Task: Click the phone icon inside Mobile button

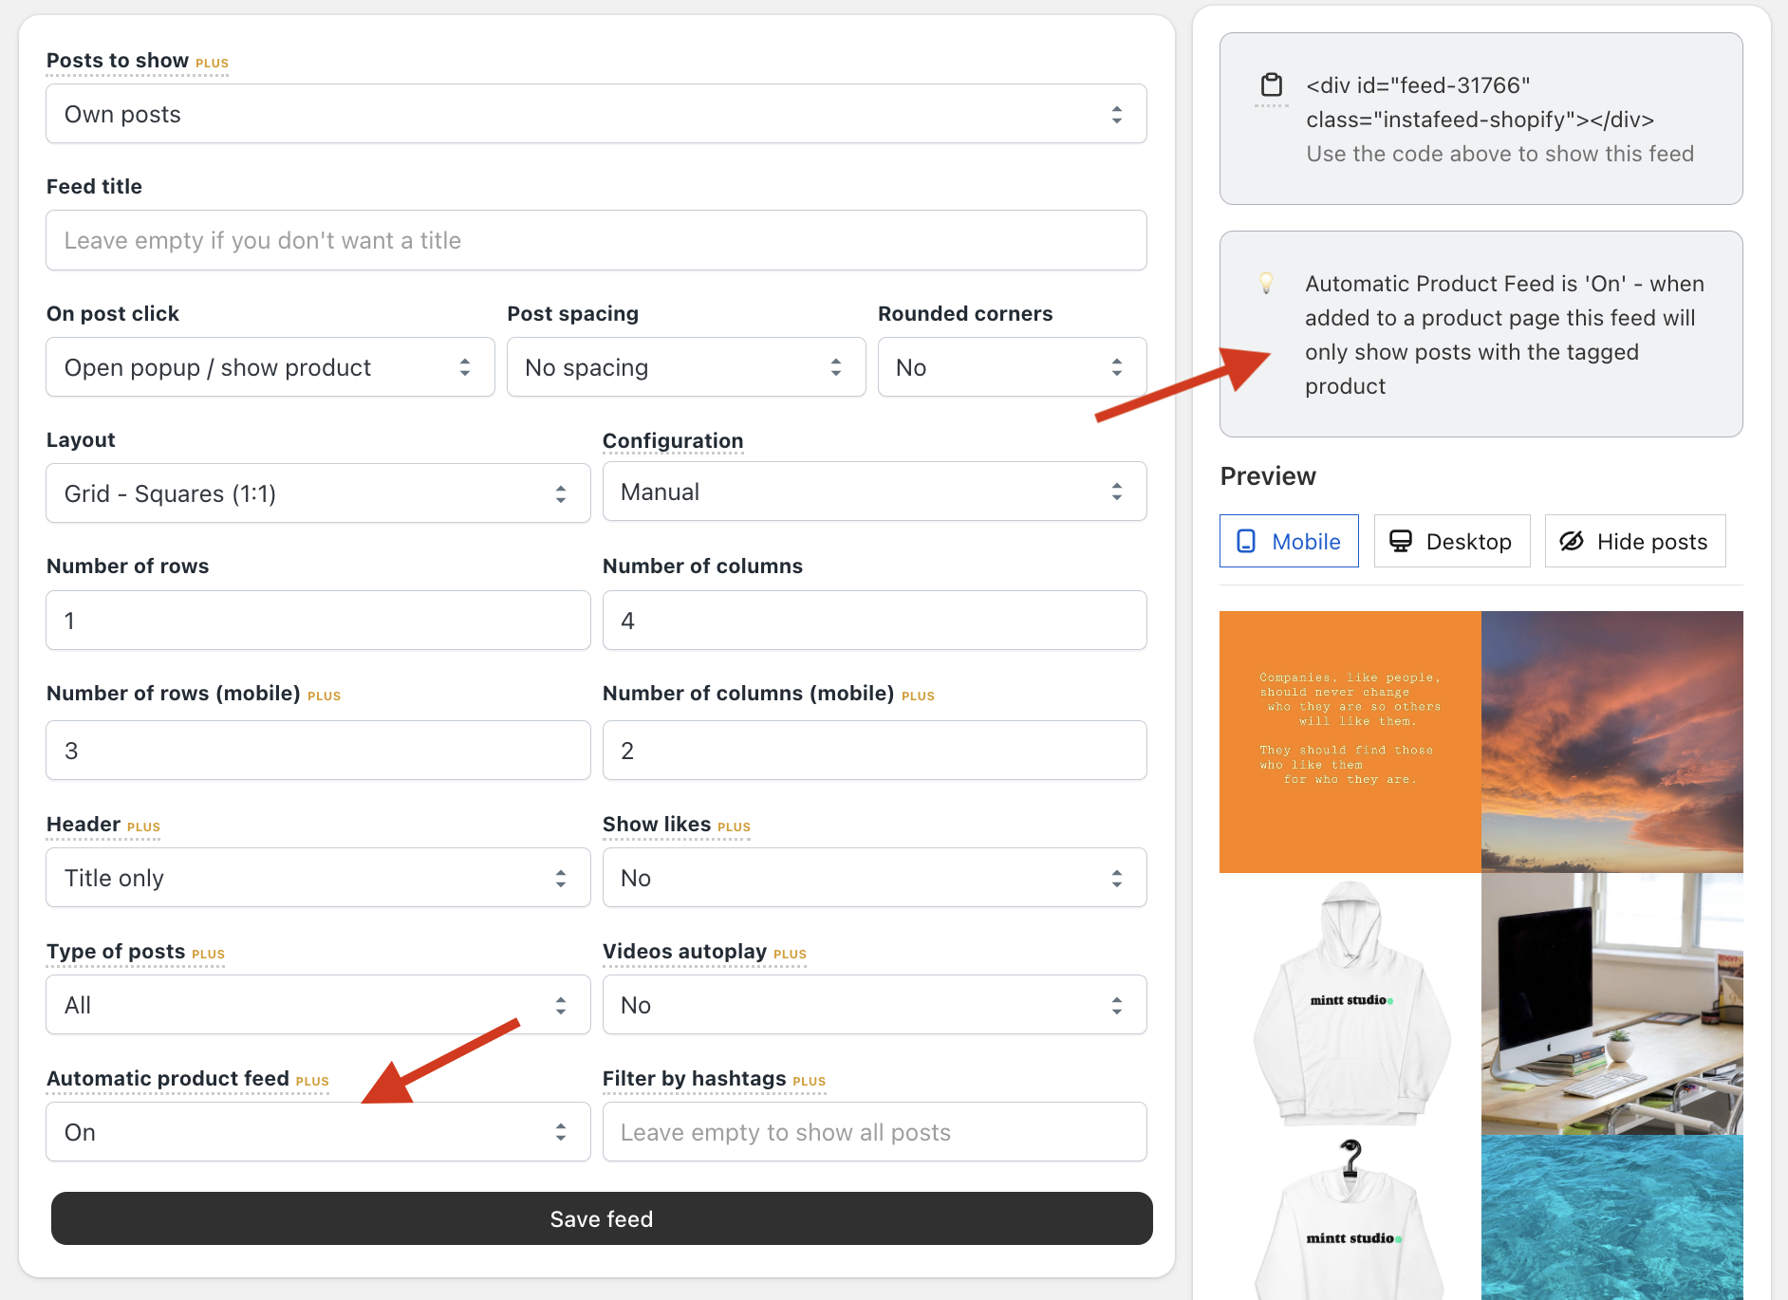Action: [1245, 541]
